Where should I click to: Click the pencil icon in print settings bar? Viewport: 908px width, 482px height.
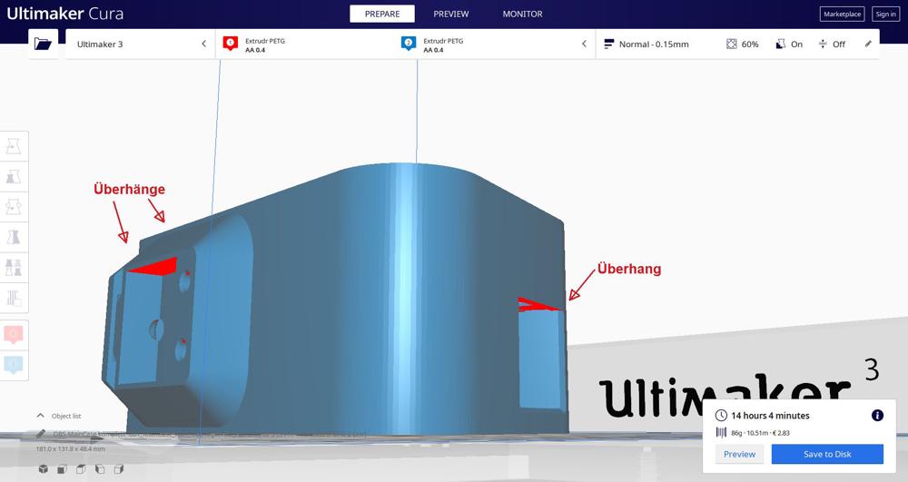(868, 44)
